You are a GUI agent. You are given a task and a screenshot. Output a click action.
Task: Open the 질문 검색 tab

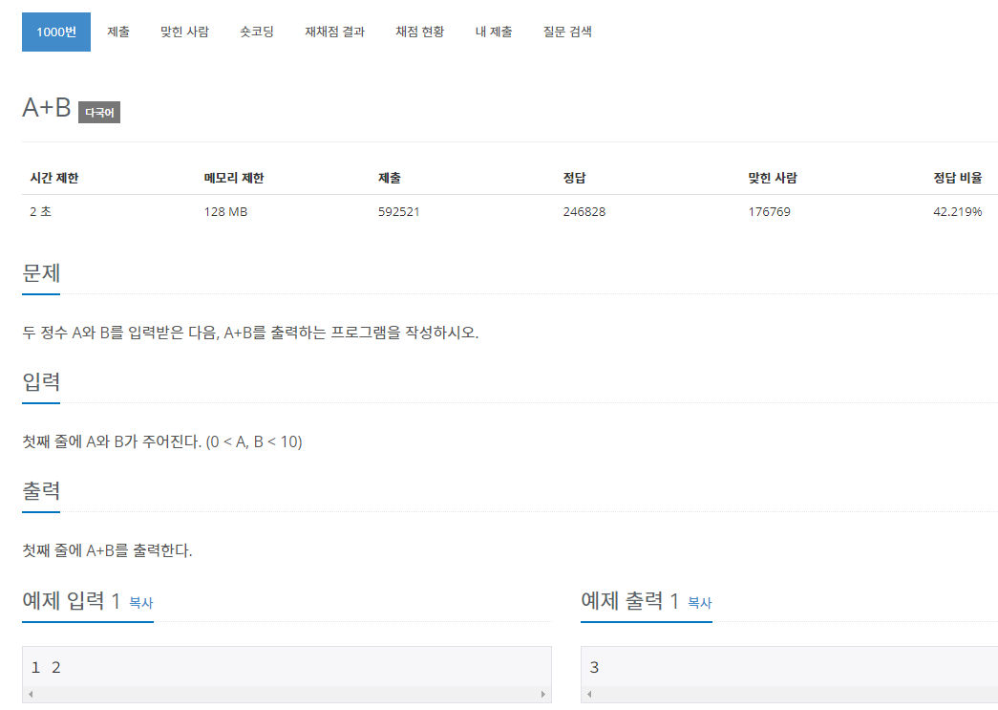[x=567, y=32]
